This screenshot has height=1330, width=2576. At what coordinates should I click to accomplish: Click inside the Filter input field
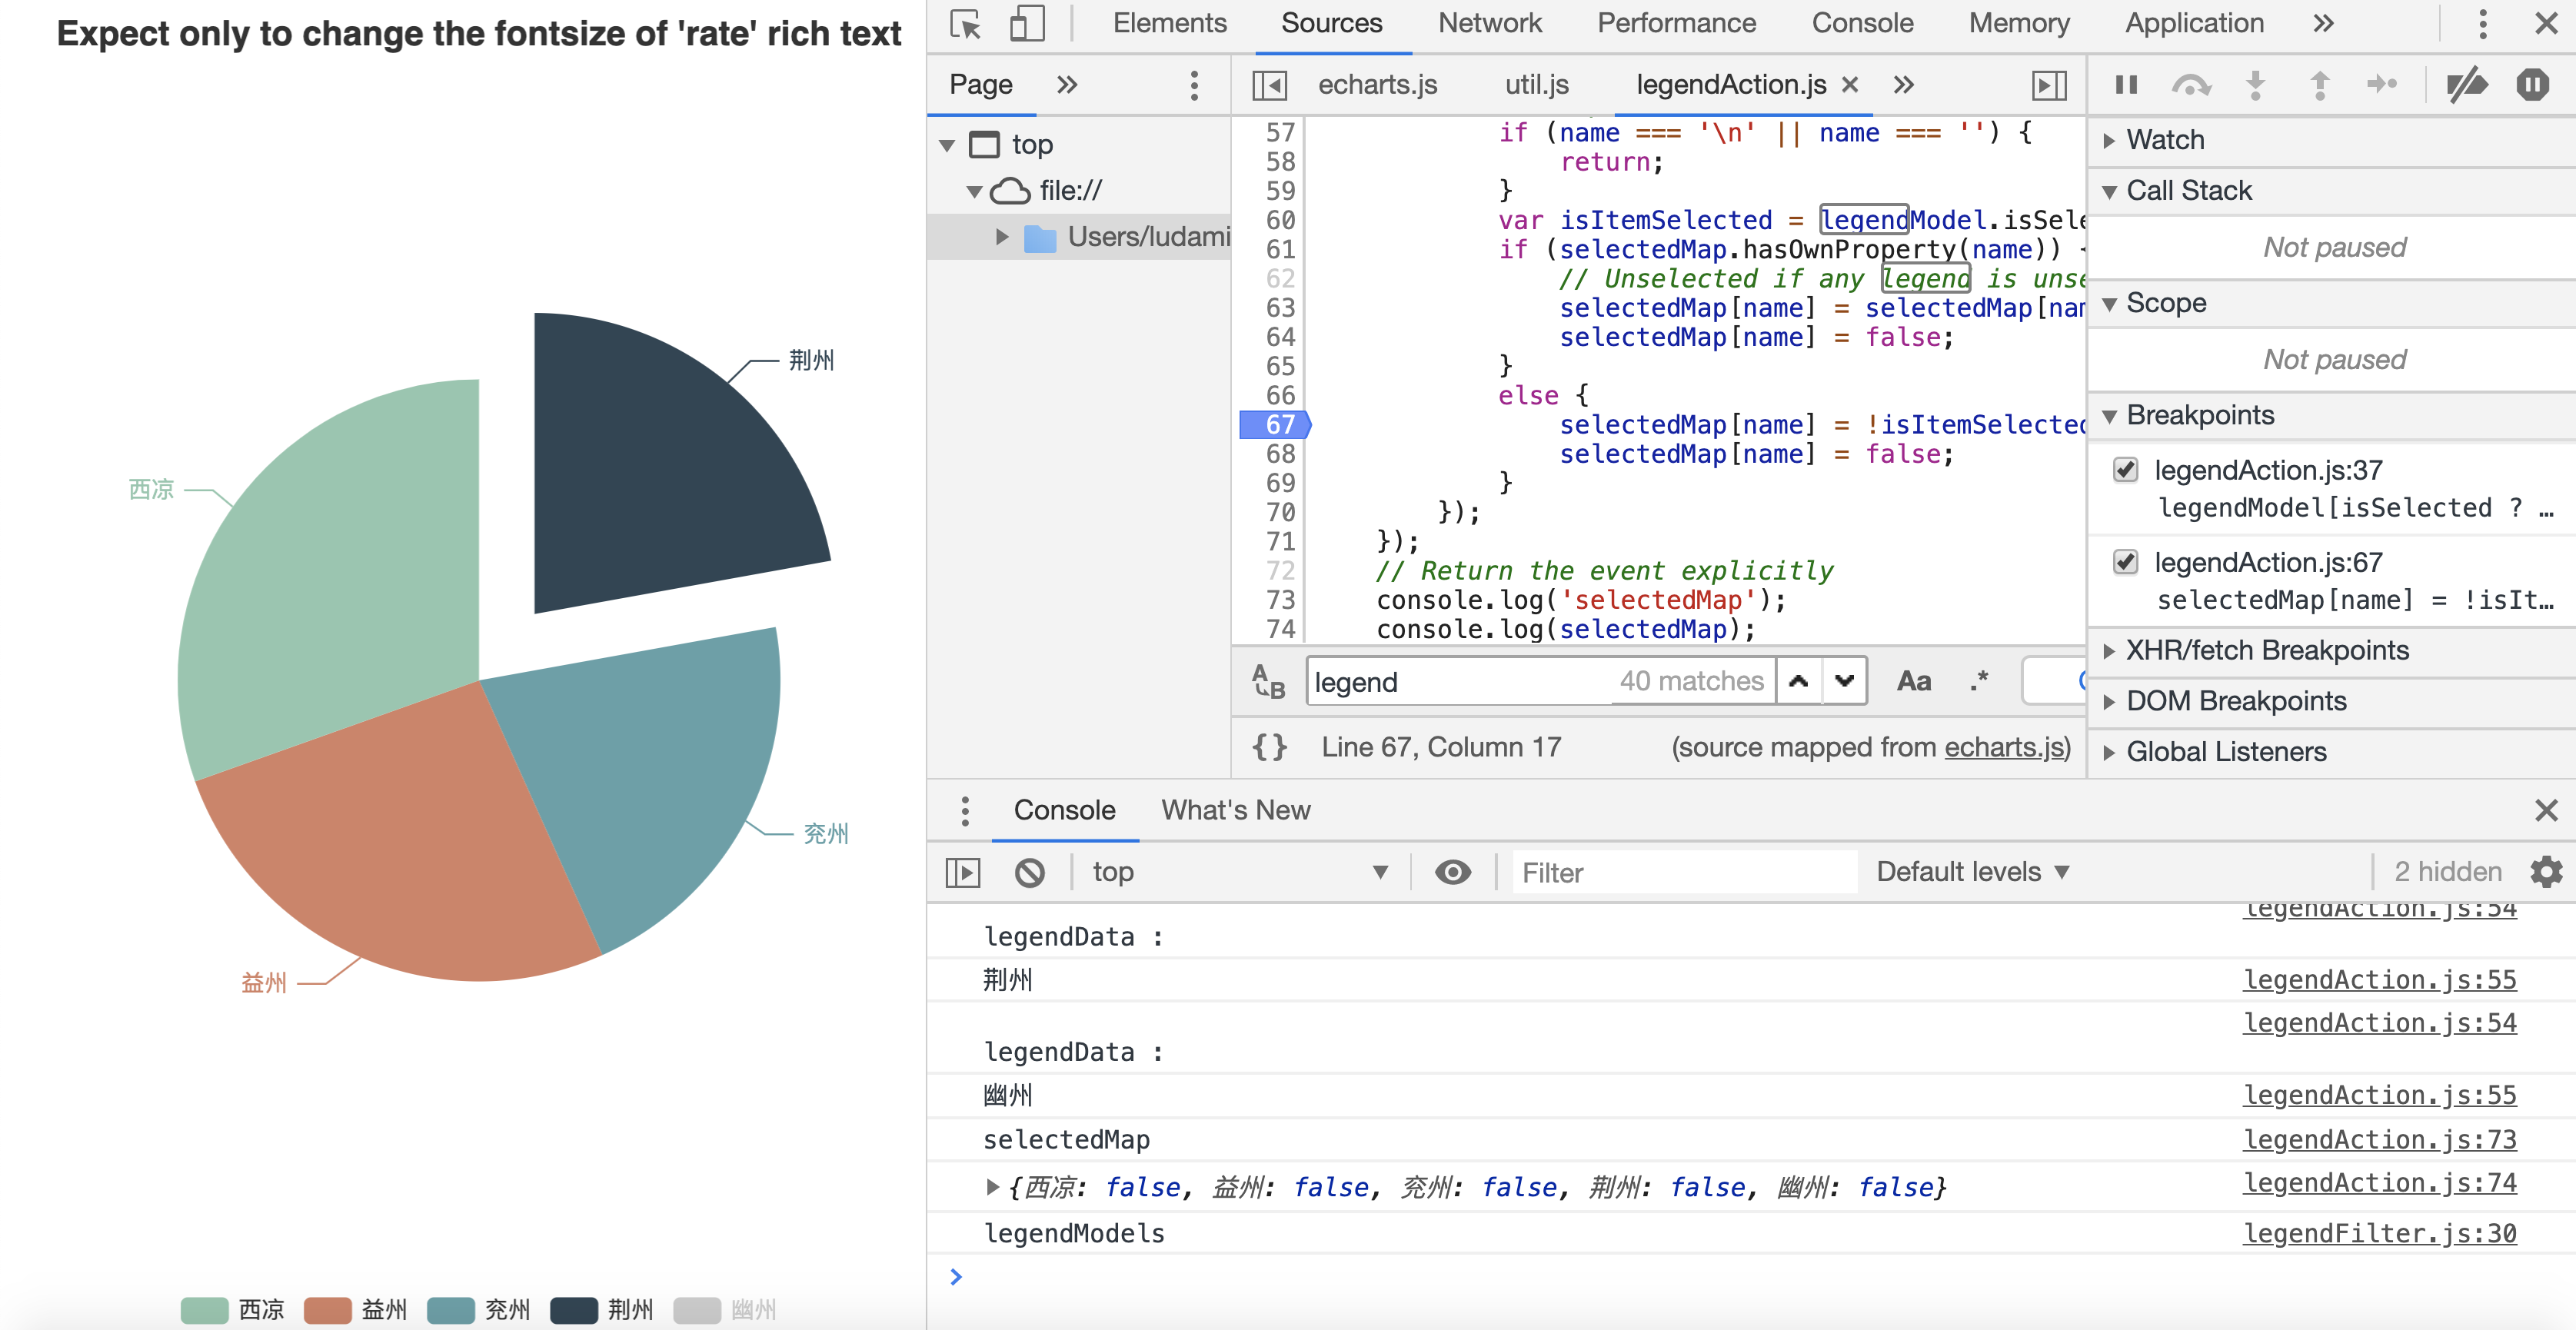[1683, 871]
